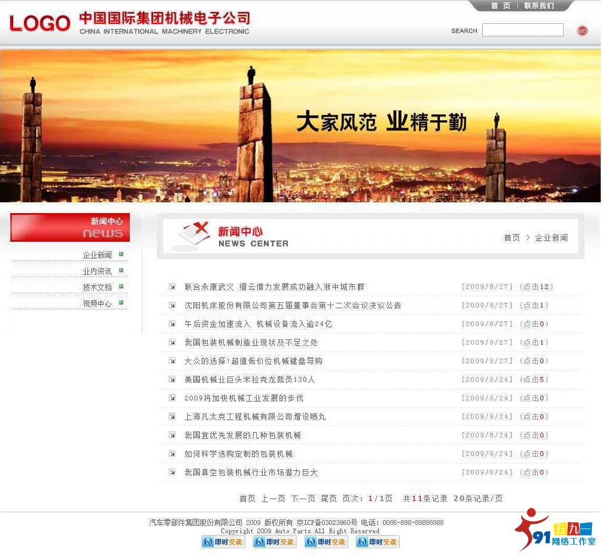Image resolution: width=602 pixels, height=556 pixels.
Task: Click the first instant chat icon in footer
Action: [x=223, y=542]
